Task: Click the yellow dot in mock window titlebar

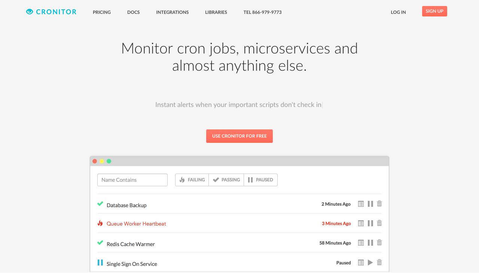Action: 102,161
